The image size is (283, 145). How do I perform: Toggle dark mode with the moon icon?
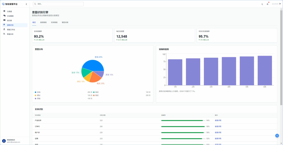point(263,4)
